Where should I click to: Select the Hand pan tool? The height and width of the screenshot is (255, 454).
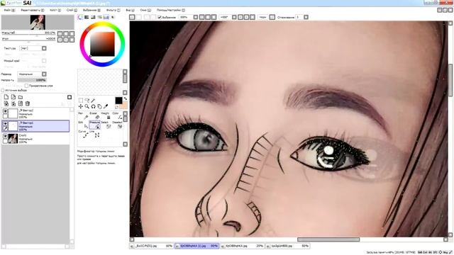tap(99, 106)
